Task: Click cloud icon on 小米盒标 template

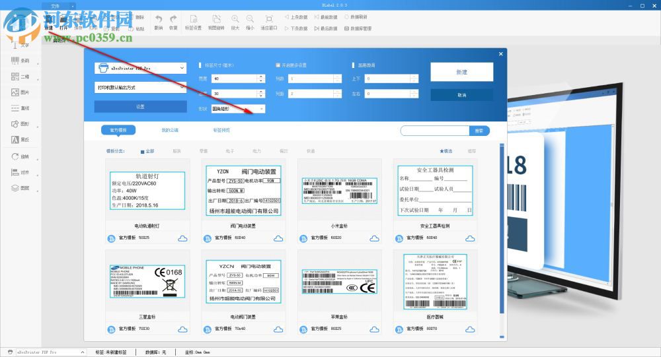Action: pos(374,239)
